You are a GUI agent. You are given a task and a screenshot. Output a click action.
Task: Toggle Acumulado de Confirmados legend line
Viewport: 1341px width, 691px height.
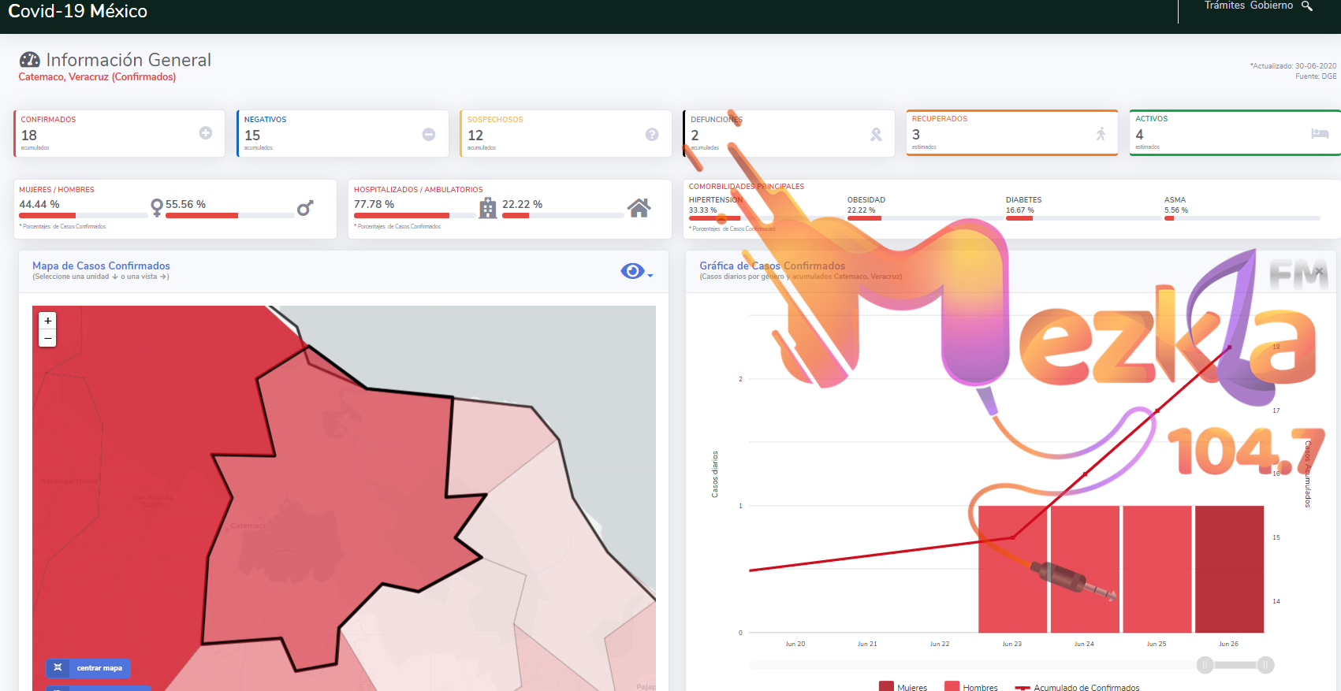coord(1078,687)
